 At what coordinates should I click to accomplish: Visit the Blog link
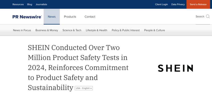point(30,4)
